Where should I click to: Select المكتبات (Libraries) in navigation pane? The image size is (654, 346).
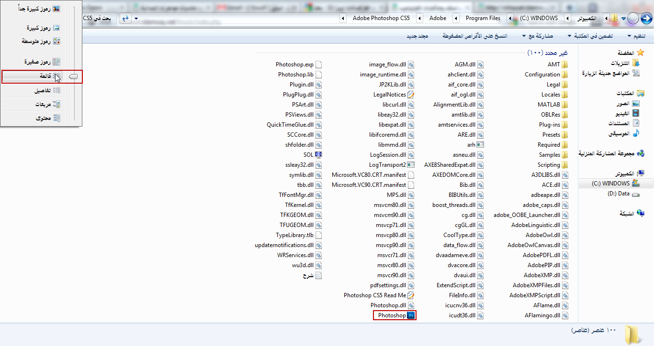click(630, 93)
